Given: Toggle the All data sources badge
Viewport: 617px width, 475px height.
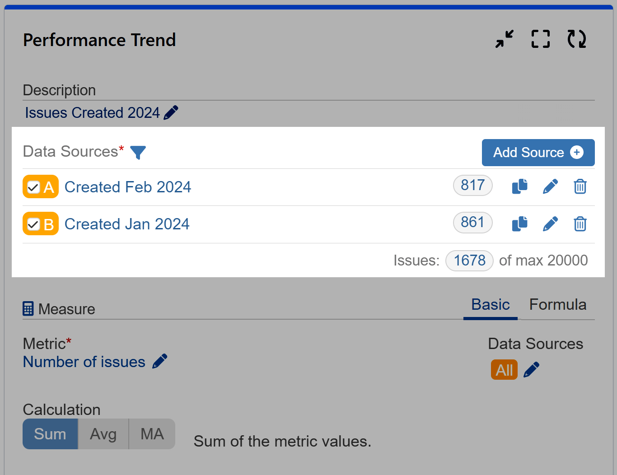Looking at the screenshot, I should pyautogui.click(x=504, y=369).
